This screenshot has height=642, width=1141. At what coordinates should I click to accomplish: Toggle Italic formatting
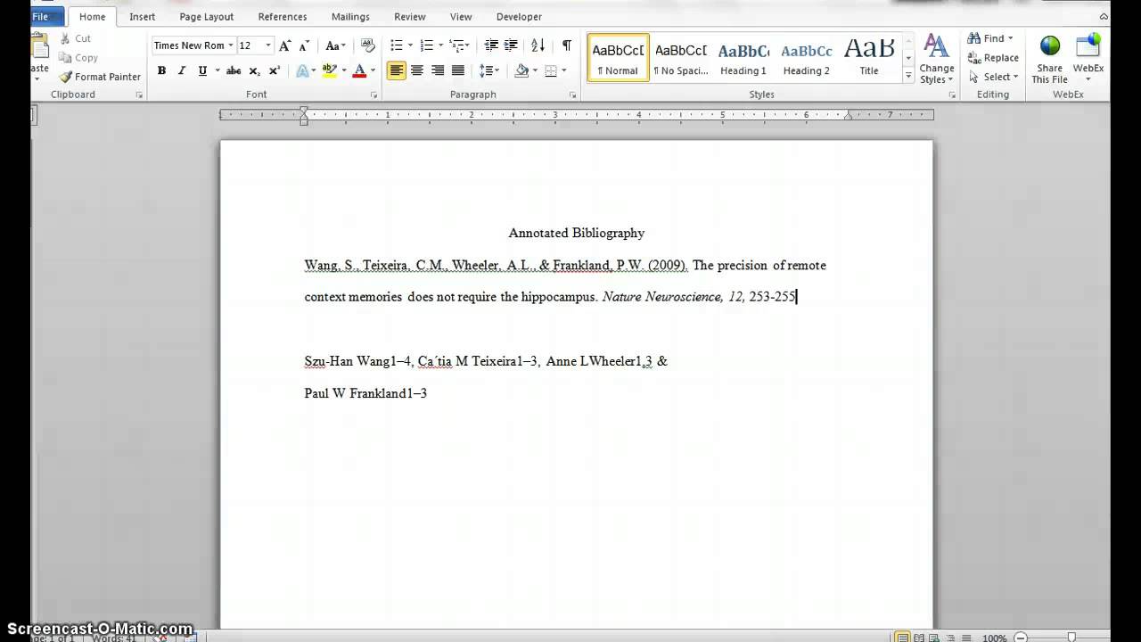(182, 70)
